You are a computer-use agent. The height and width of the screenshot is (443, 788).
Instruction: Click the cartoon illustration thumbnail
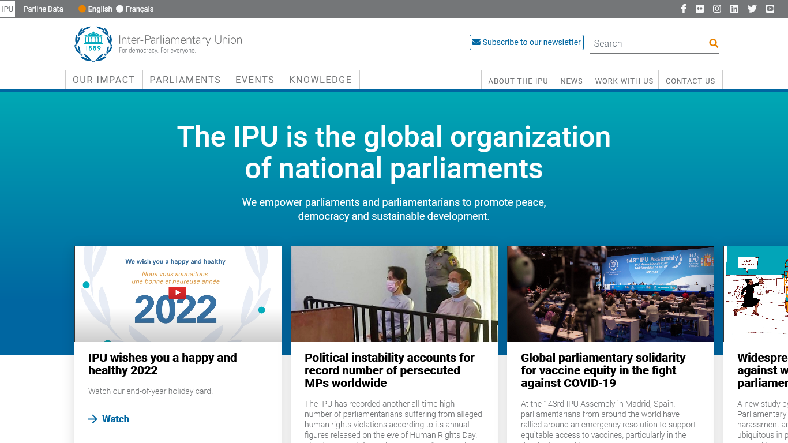pyautogui.click(x=756, y=294)
